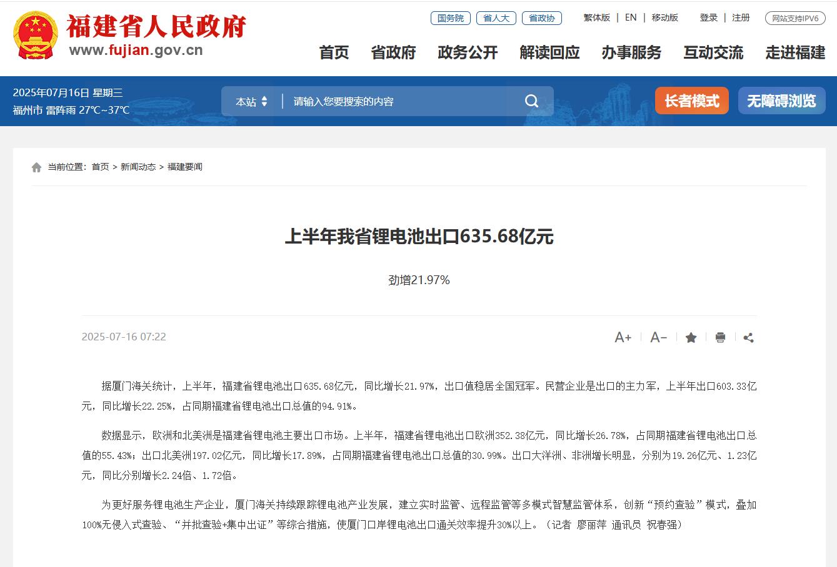
Task: Print the article using printer icon
Action: (720, 338)
